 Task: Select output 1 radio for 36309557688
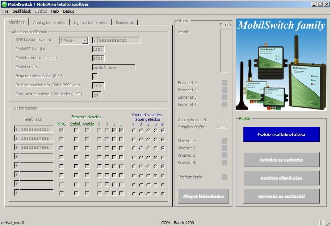[156, 140]
